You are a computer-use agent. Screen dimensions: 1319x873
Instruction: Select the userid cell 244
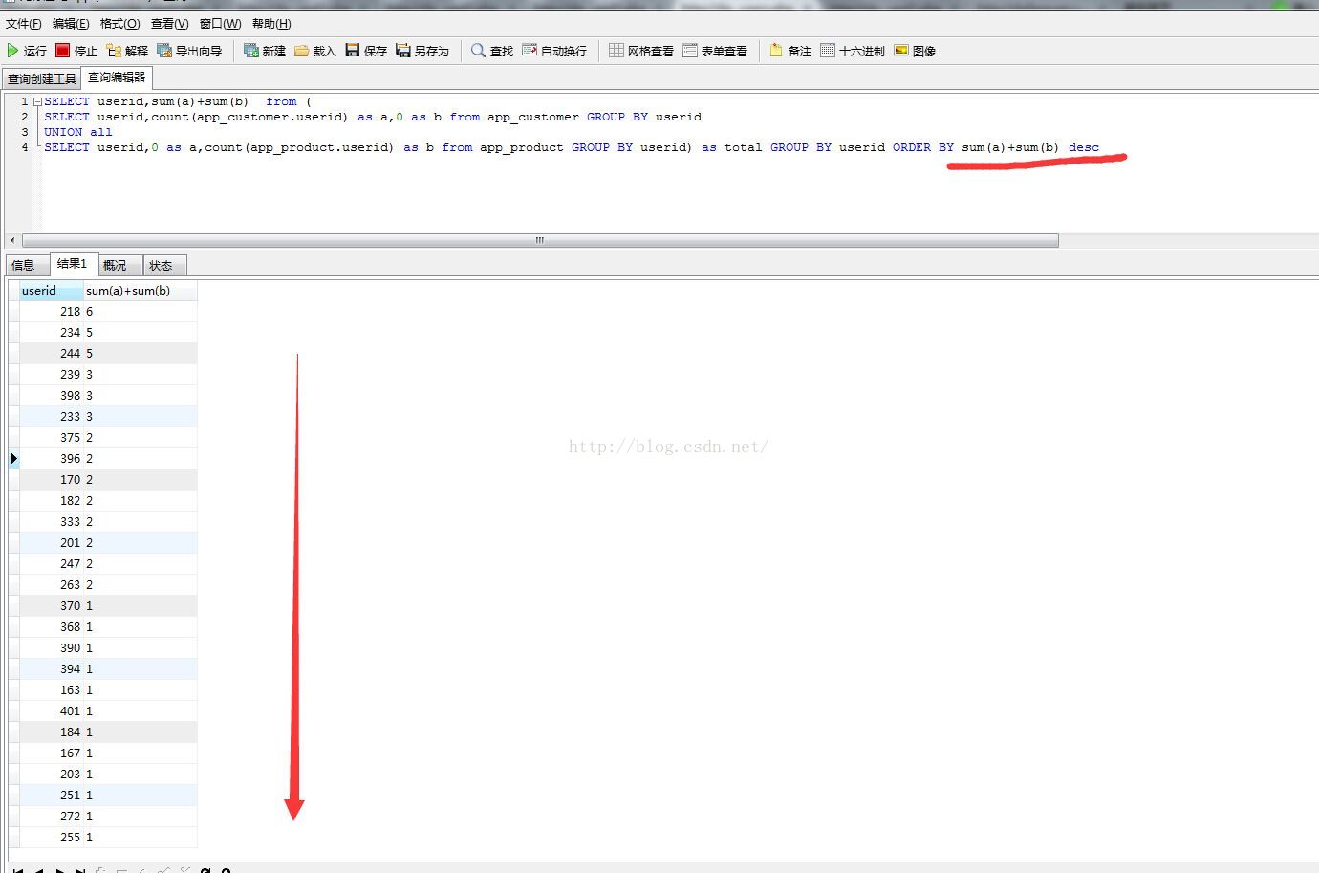(51, 354)
